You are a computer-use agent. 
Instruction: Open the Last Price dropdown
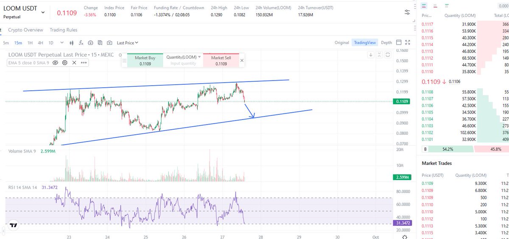coord(128,43)
